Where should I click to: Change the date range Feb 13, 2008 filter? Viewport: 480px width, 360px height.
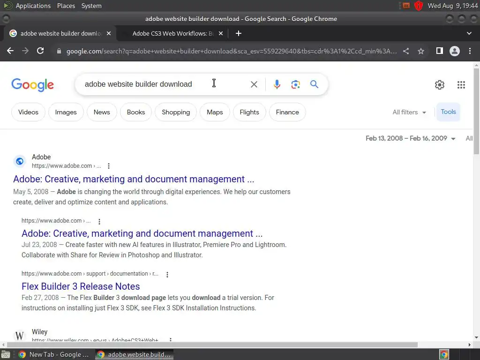(x=411, y=138)
